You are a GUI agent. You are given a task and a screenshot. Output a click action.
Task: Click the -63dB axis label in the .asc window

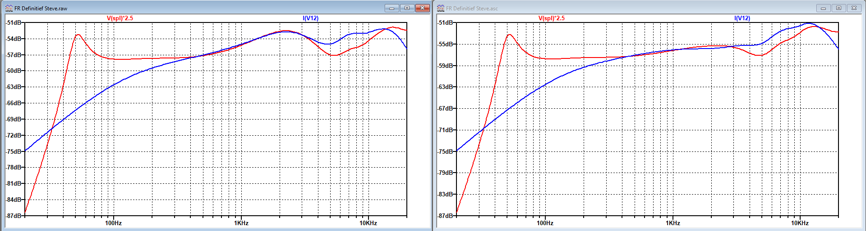click(x=445, y=87)
